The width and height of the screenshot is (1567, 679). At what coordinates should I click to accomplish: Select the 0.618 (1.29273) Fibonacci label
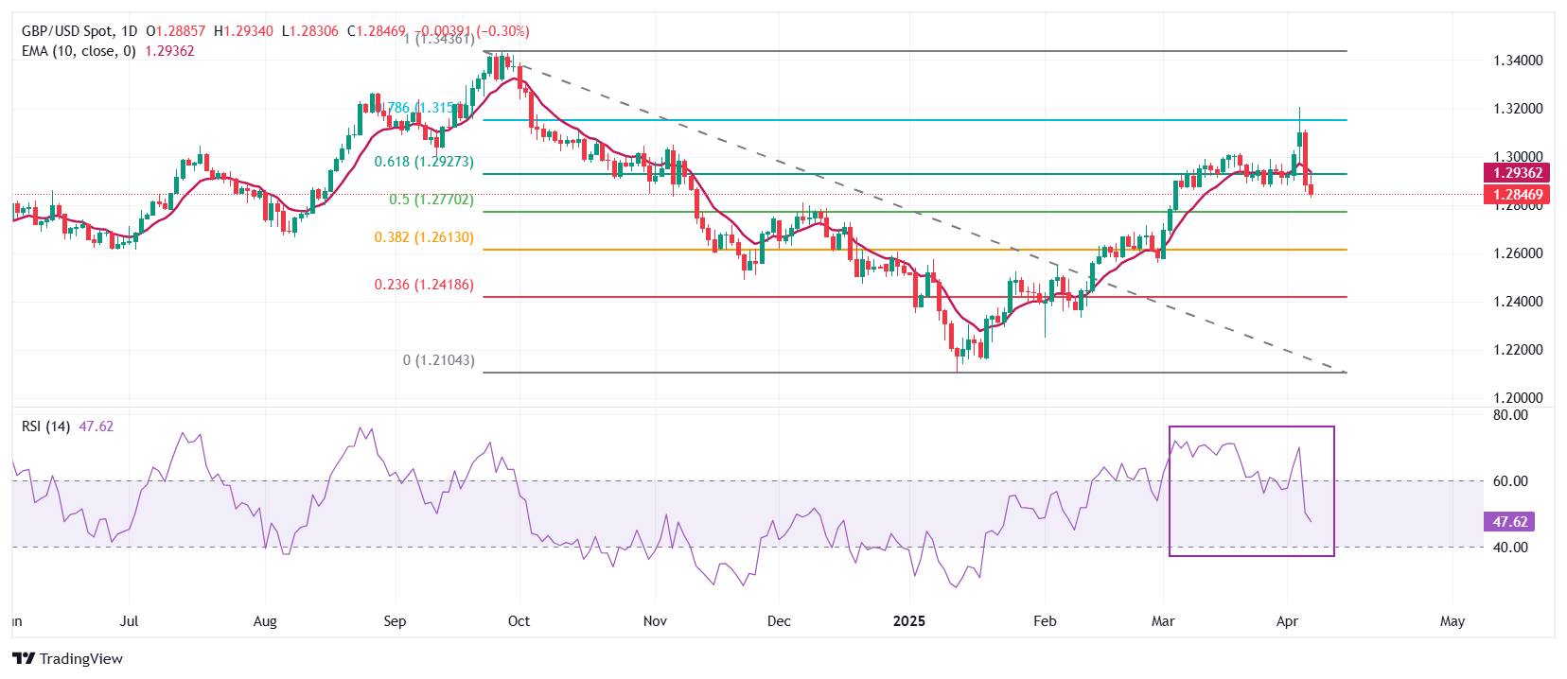click(x=423, y=162)
